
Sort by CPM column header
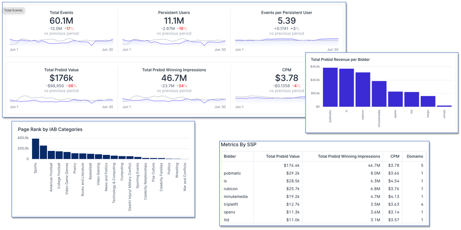(x=395, y=156)
